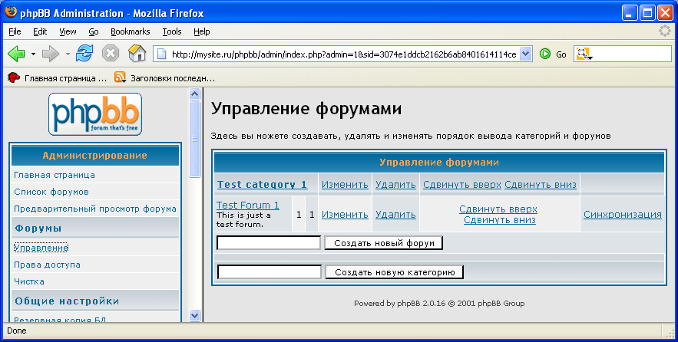
Task: Open the View menu
Action: point(68,31)
